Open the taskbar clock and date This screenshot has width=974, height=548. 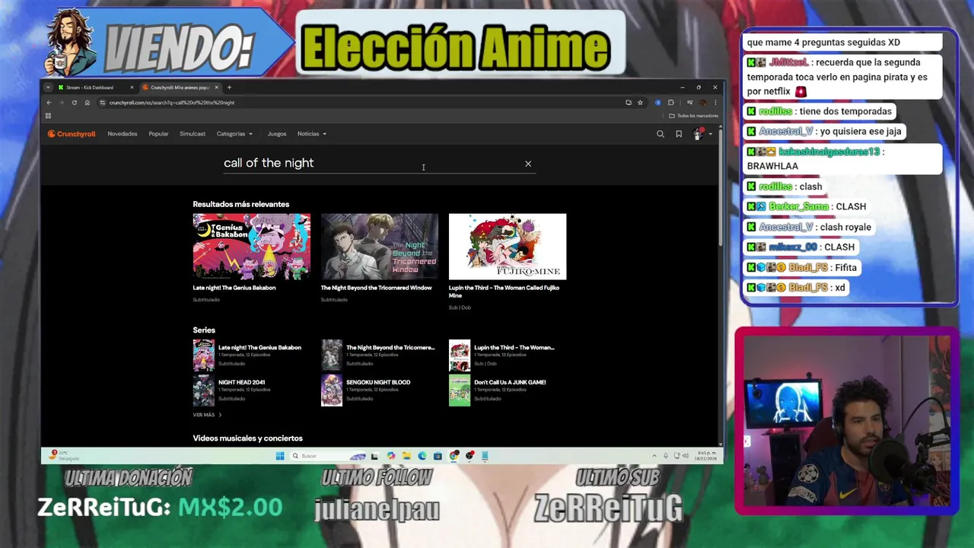pos(706,456)
